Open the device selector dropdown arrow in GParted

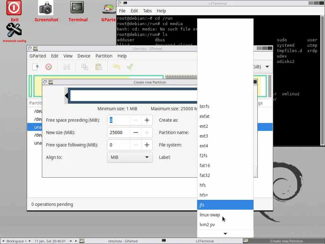(267, 67)
